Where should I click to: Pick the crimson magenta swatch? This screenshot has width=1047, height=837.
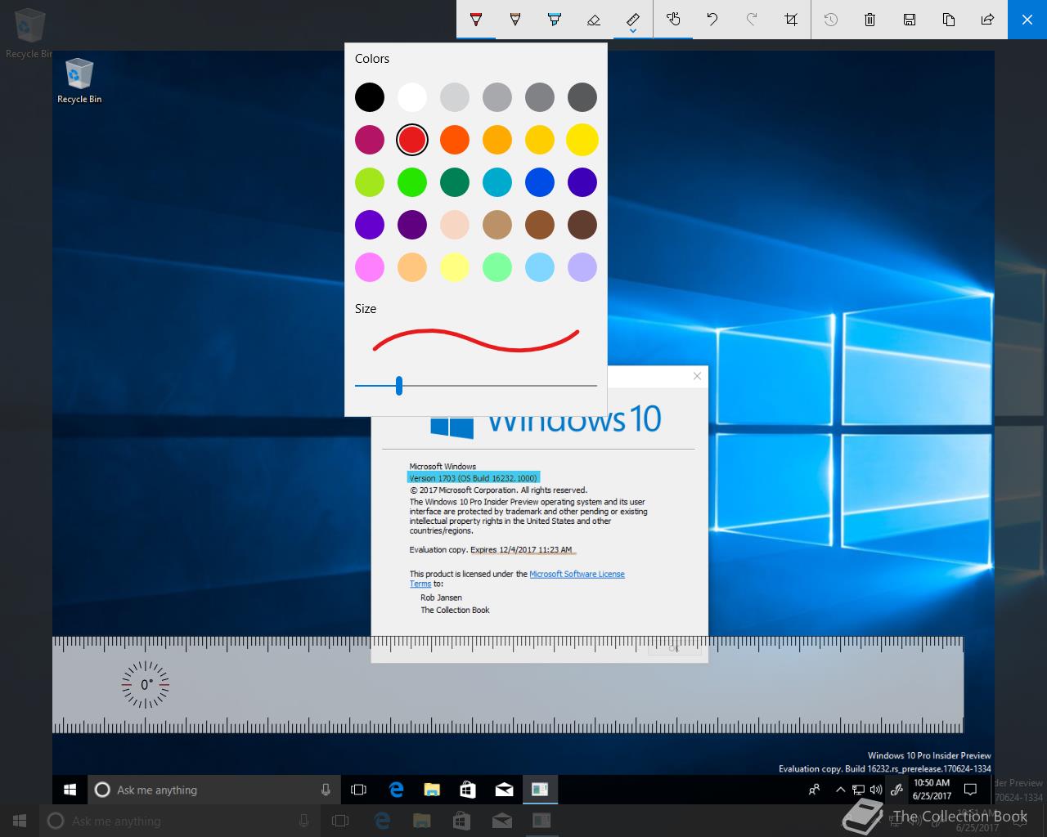click(370, 140)
